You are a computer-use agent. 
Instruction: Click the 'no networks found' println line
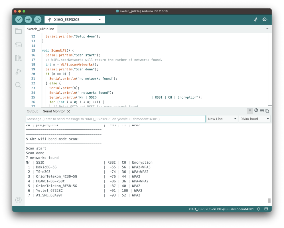[x=83, y=79]
